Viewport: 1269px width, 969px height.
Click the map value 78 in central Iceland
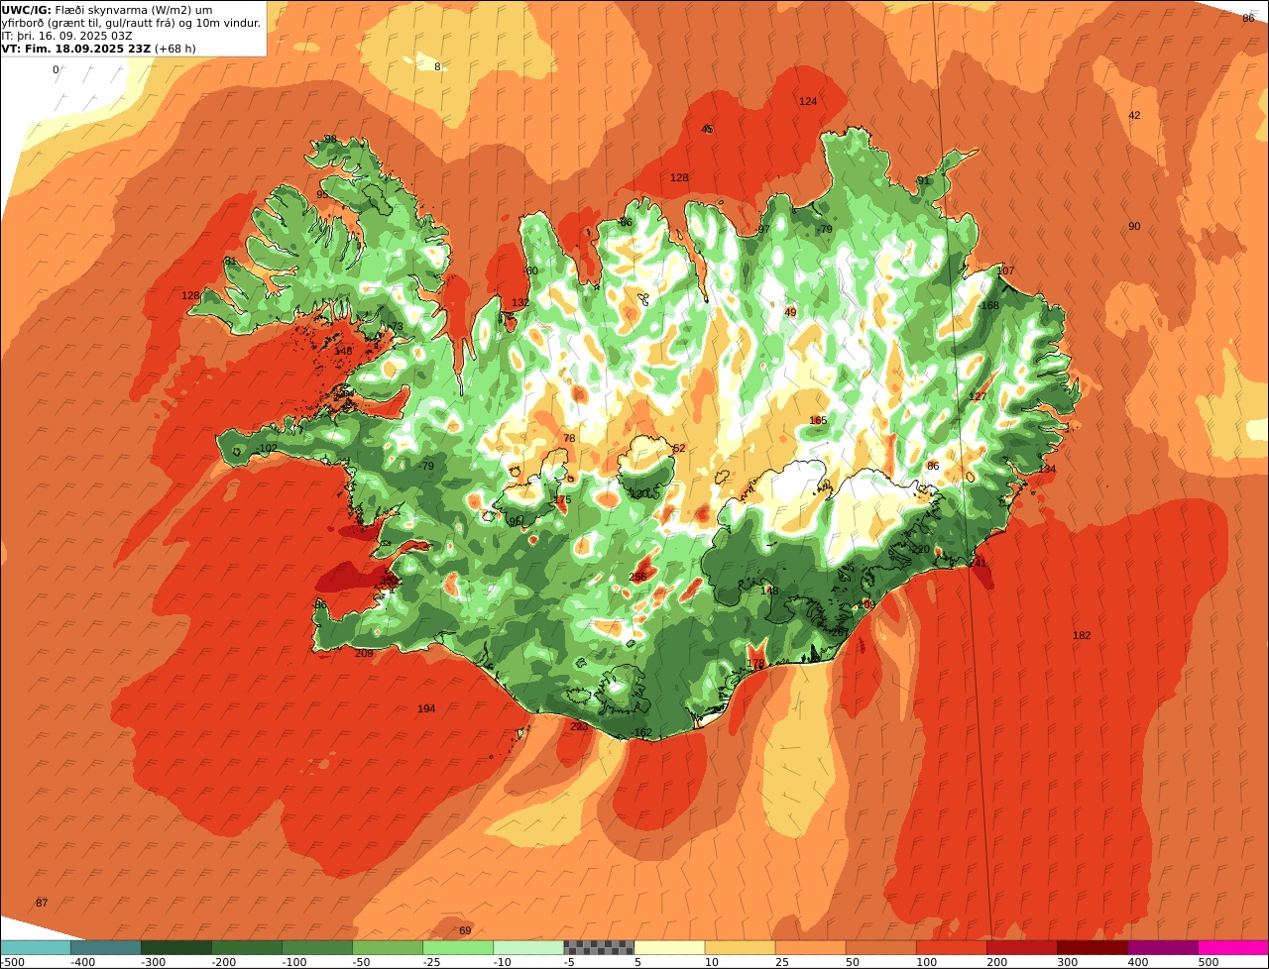569,439
